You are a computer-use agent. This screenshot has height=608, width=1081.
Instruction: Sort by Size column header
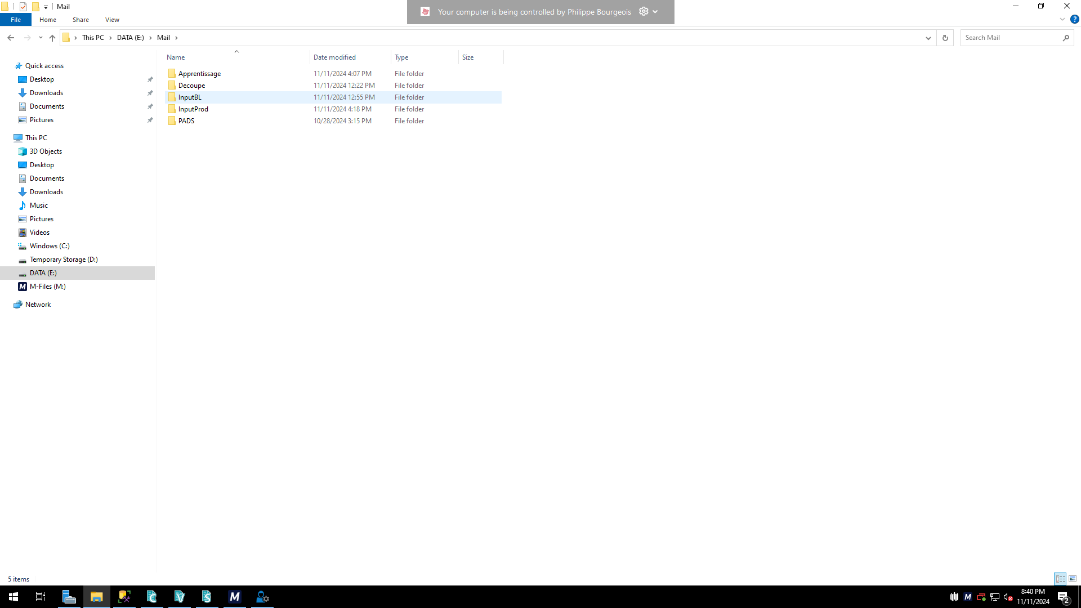(481, 57)
